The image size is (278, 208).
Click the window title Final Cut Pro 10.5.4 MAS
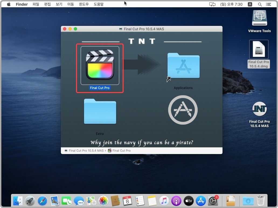(x=144, y=29)
